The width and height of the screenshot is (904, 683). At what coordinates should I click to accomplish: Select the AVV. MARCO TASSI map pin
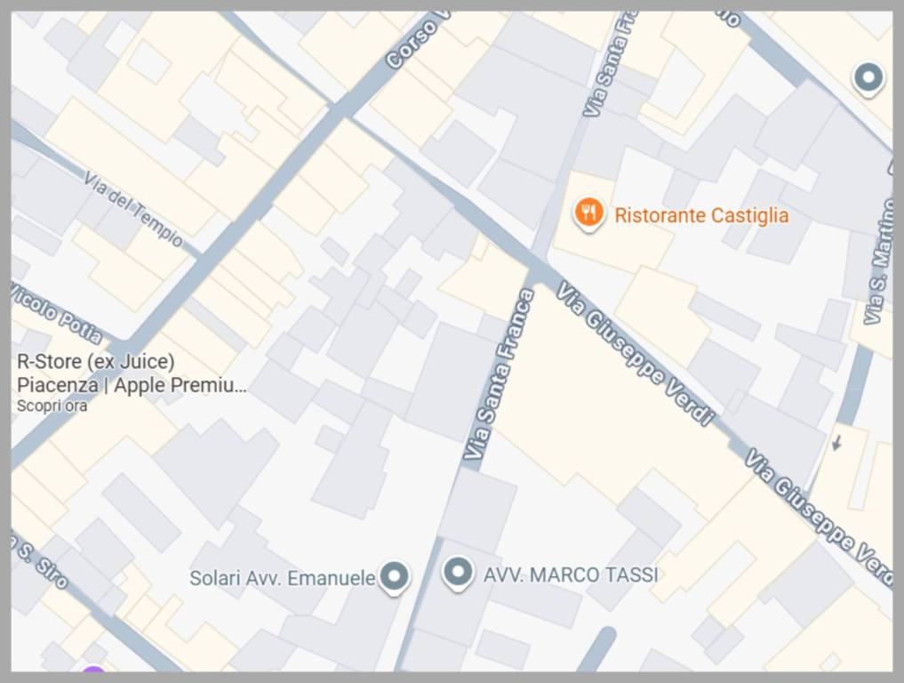(458, 574)
